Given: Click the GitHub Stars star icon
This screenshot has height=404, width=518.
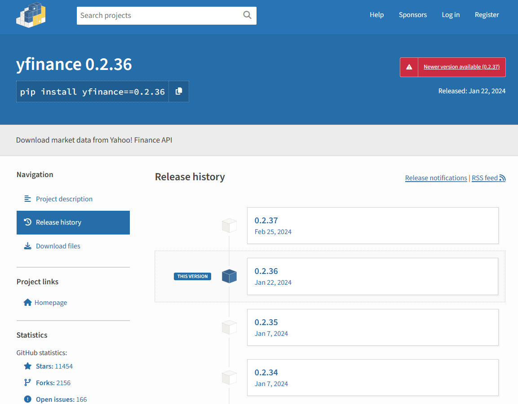Looking at the screenshot, I should tap(27, 366).
